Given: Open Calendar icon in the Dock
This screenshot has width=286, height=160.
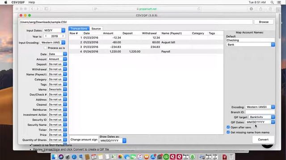Looking at the screenshot, I should pos(94,157).
